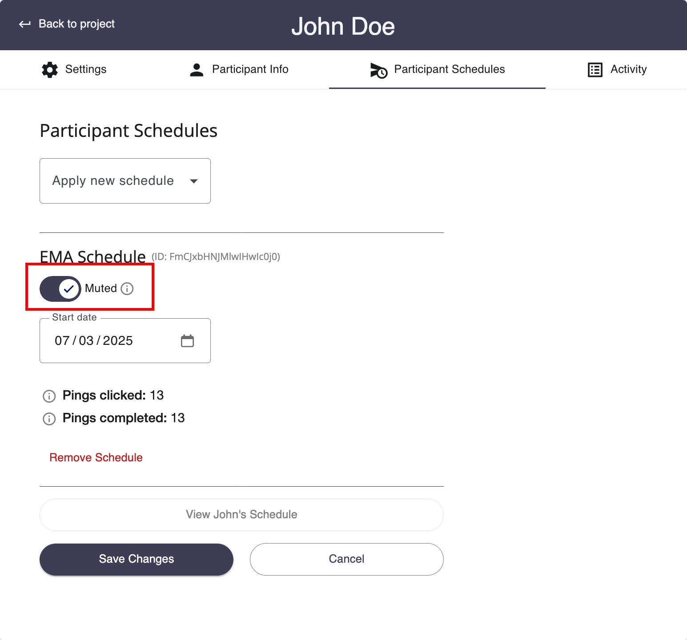Click the Activity list icon
The height and width of the screenshot is (640, 687).
pyautogui.click(x=595, y=70)
